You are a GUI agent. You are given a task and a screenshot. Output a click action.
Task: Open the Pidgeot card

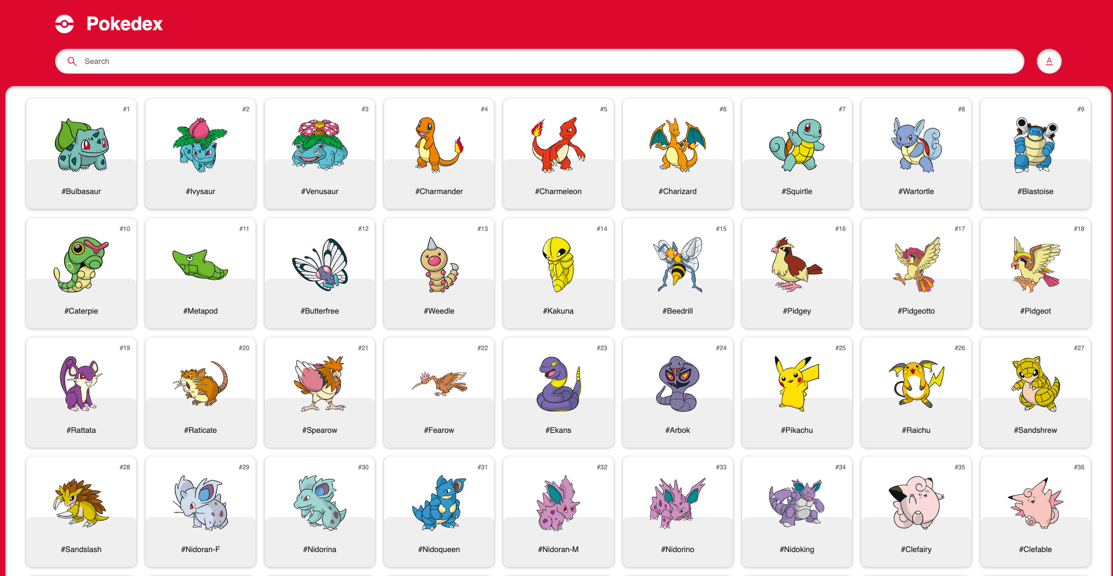point(1035,273)
